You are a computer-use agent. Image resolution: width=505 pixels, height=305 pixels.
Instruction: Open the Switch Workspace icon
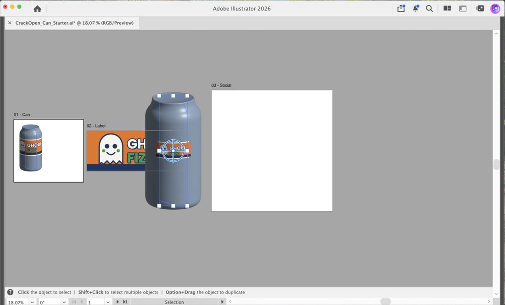[463, 8]
